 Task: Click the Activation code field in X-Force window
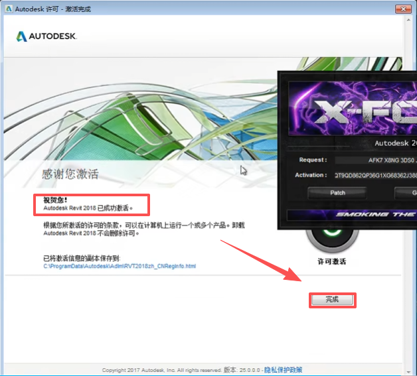coord(376,175)
